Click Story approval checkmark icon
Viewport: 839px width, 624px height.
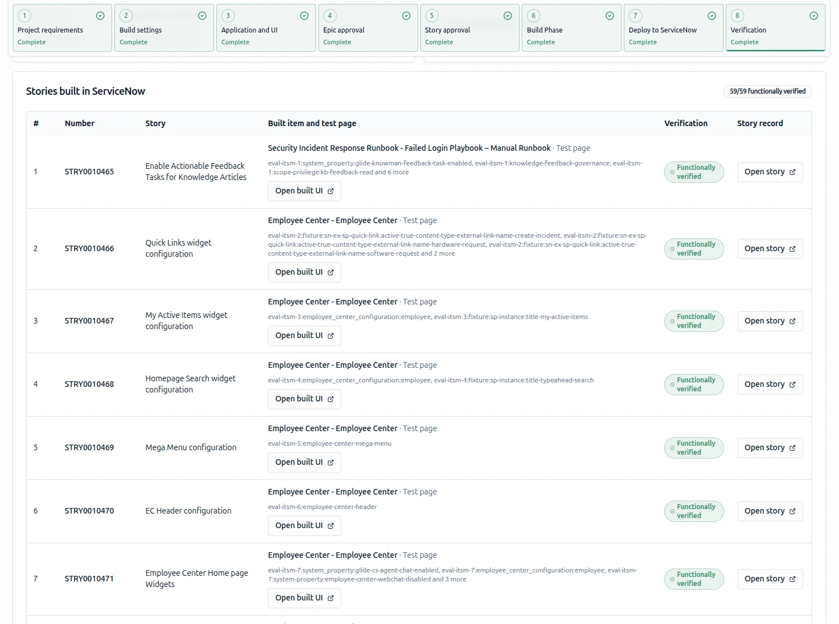508,16
